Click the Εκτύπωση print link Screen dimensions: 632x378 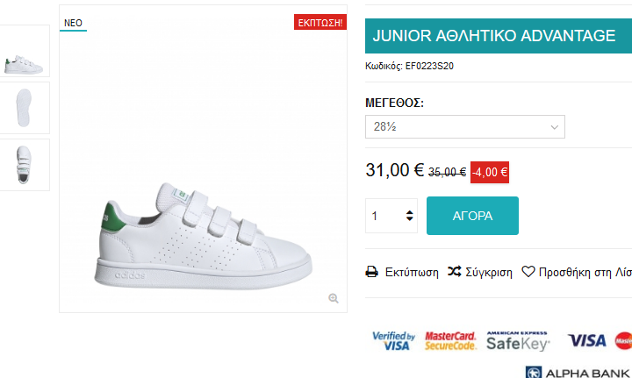pyautogui.click(x=412, y=272)
